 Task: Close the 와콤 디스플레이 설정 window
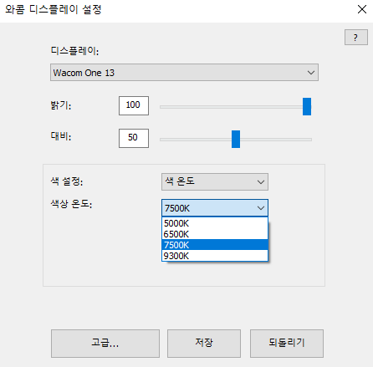point(362,9)
